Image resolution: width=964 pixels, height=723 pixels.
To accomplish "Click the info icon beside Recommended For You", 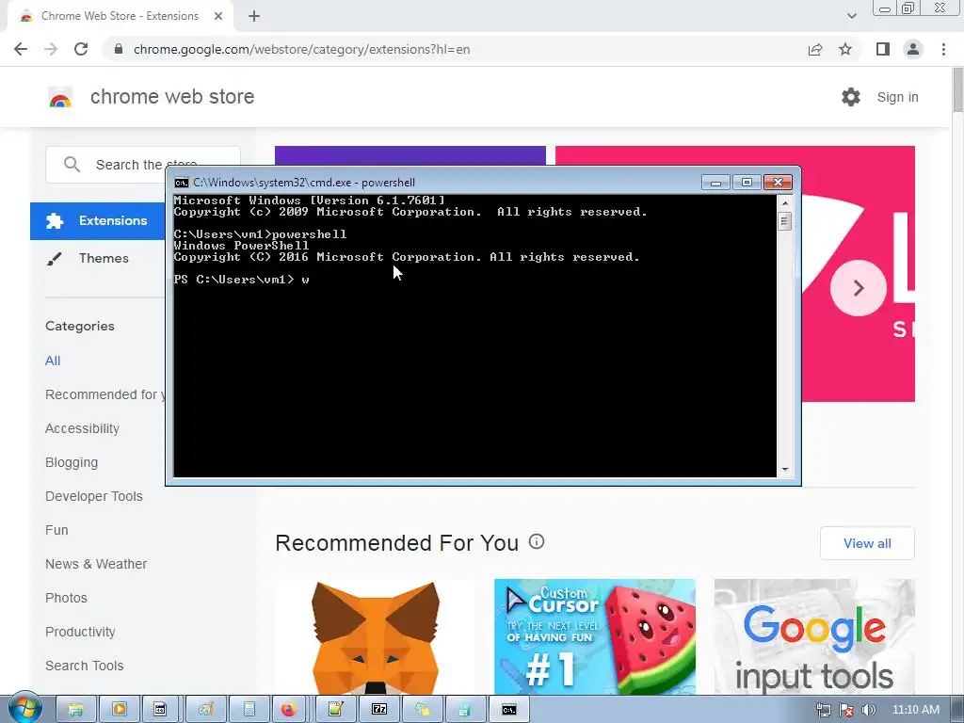I will (x=537, y=541).
